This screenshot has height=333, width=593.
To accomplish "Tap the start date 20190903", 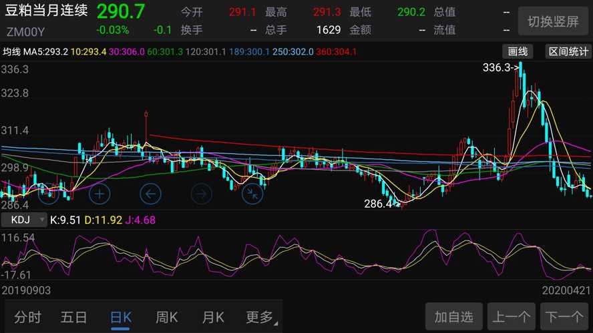I will tap(26, 290).
